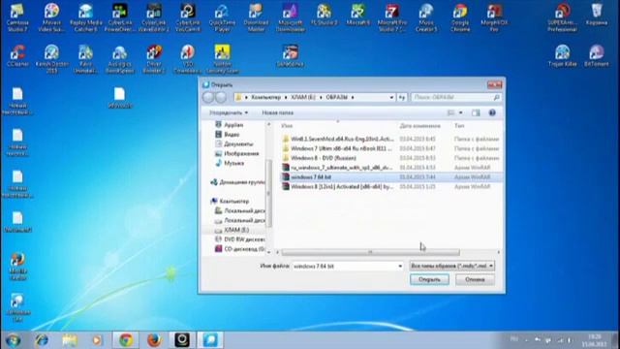Viewport: 620px width, 349px height.
Task: Open Internet Explorer from the taskbar
Action: pos(42,340)
